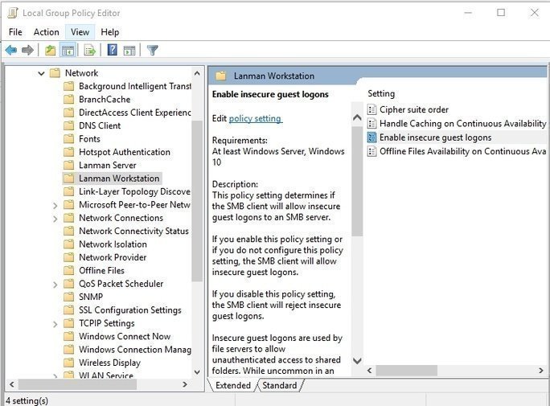550x406 pixels.
Task: Click the settings list scroll right arrow
Action: coord(540,371)
